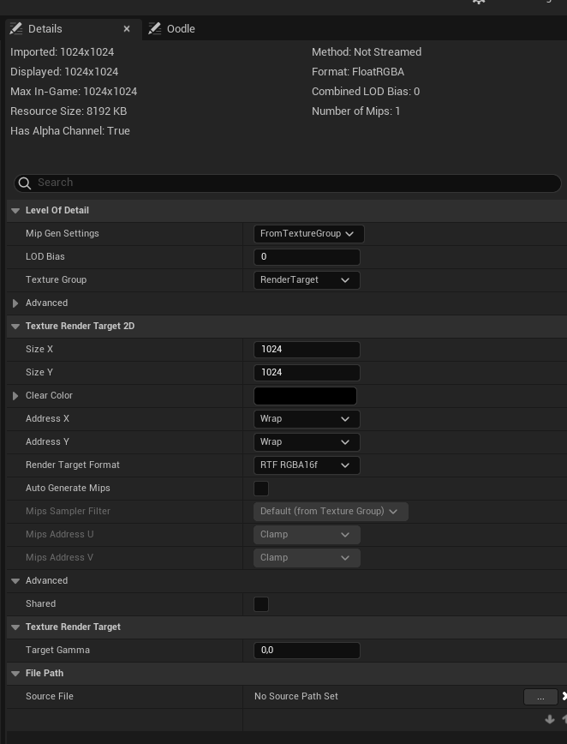Click the Source File label
567x744 pixels.
pyautogui.click(x=50, y=697)
